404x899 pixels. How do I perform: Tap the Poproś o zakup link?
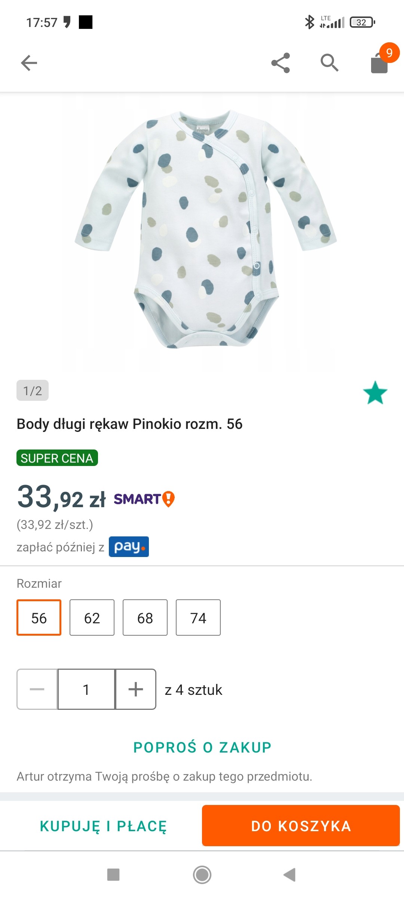202,747
